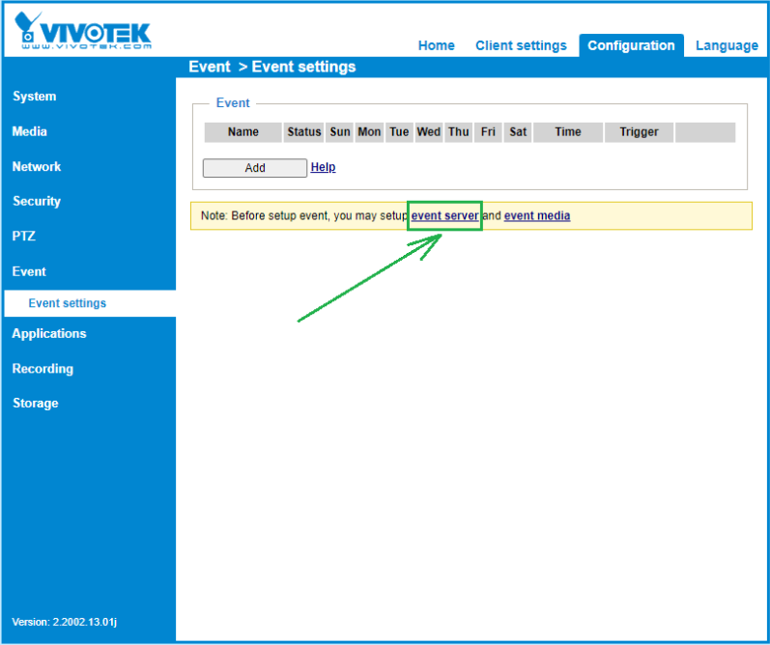Click the Wed column header
Image resolution: width=770 pixels, height=645 pixels.
coord(429,132)
